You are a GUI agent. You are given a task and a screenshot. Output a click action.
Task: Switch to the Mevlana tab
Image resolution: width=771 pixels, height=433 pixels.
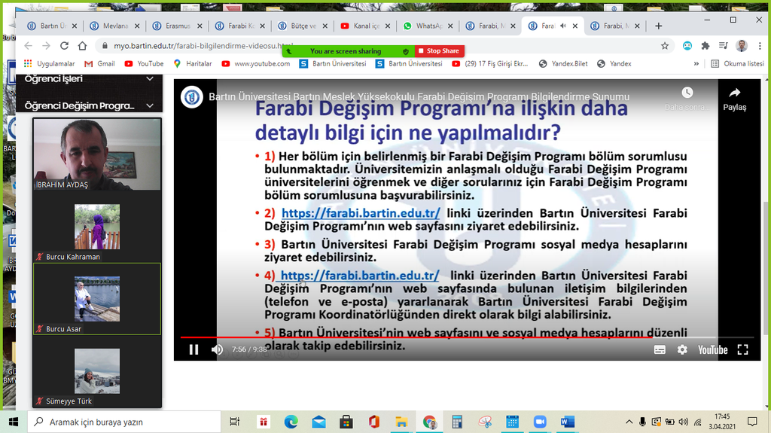click(115, 26)
